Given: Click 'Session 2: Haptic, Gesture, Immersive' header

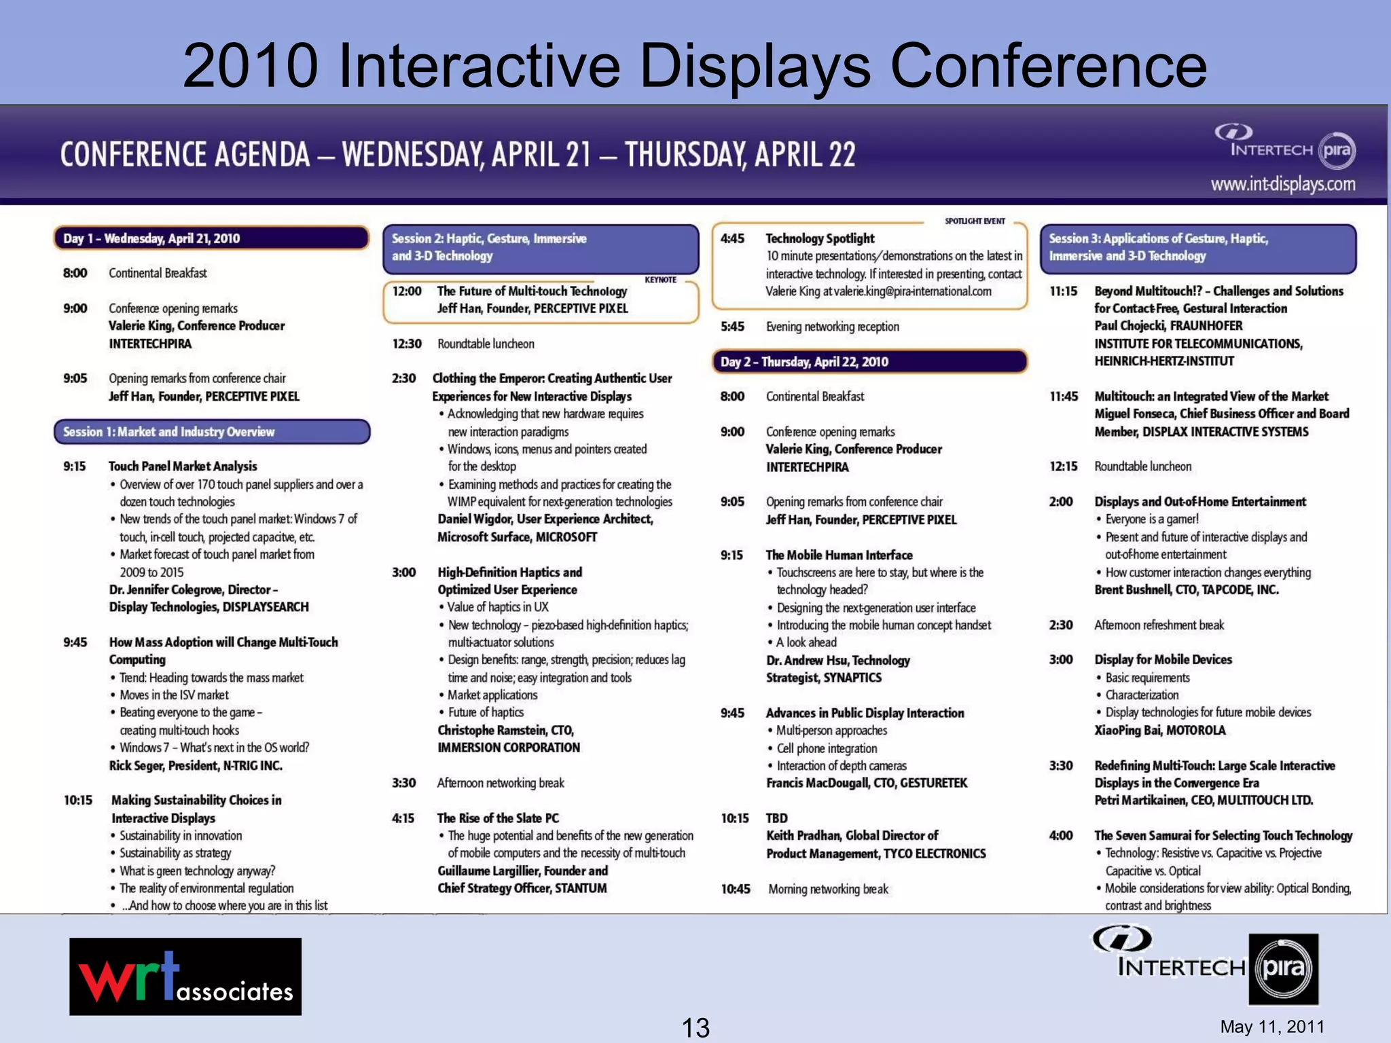Looking at the screenshot, I should pyautogui.click(x=540, y=248).
